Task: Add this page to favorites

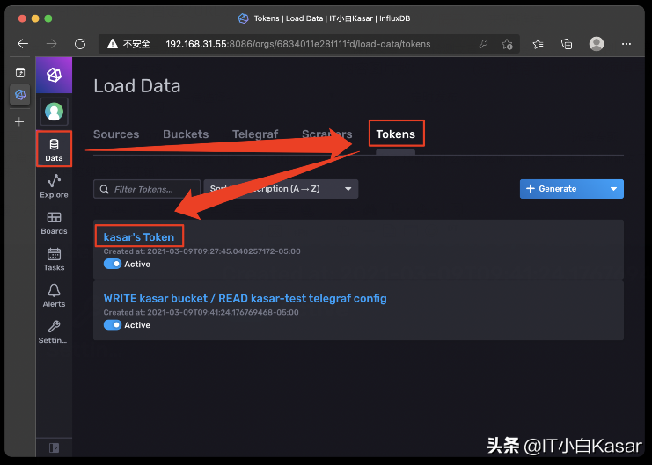Action: [507, 44]
